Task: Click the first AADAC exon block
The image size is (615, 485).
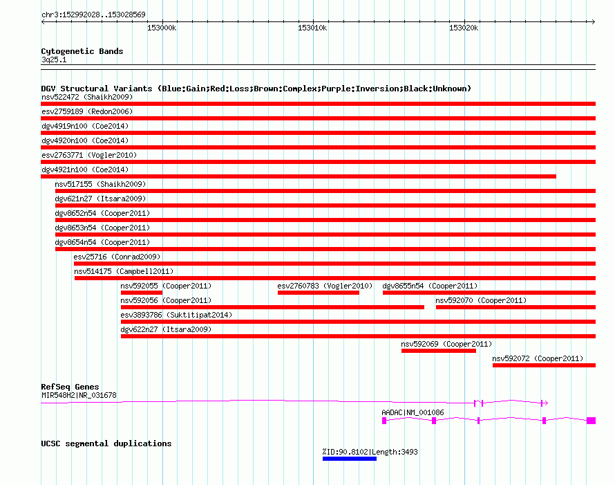Action: point(384,421)
